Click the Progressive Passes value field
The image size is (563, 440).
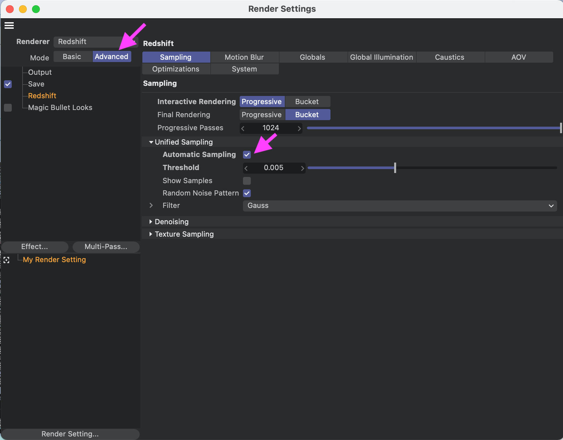click(x=271, y=128)
